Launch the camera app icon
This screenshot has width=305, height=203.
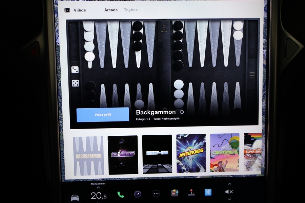138,194
